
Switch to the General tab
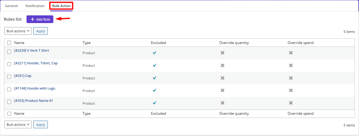(x=11, y=6)
